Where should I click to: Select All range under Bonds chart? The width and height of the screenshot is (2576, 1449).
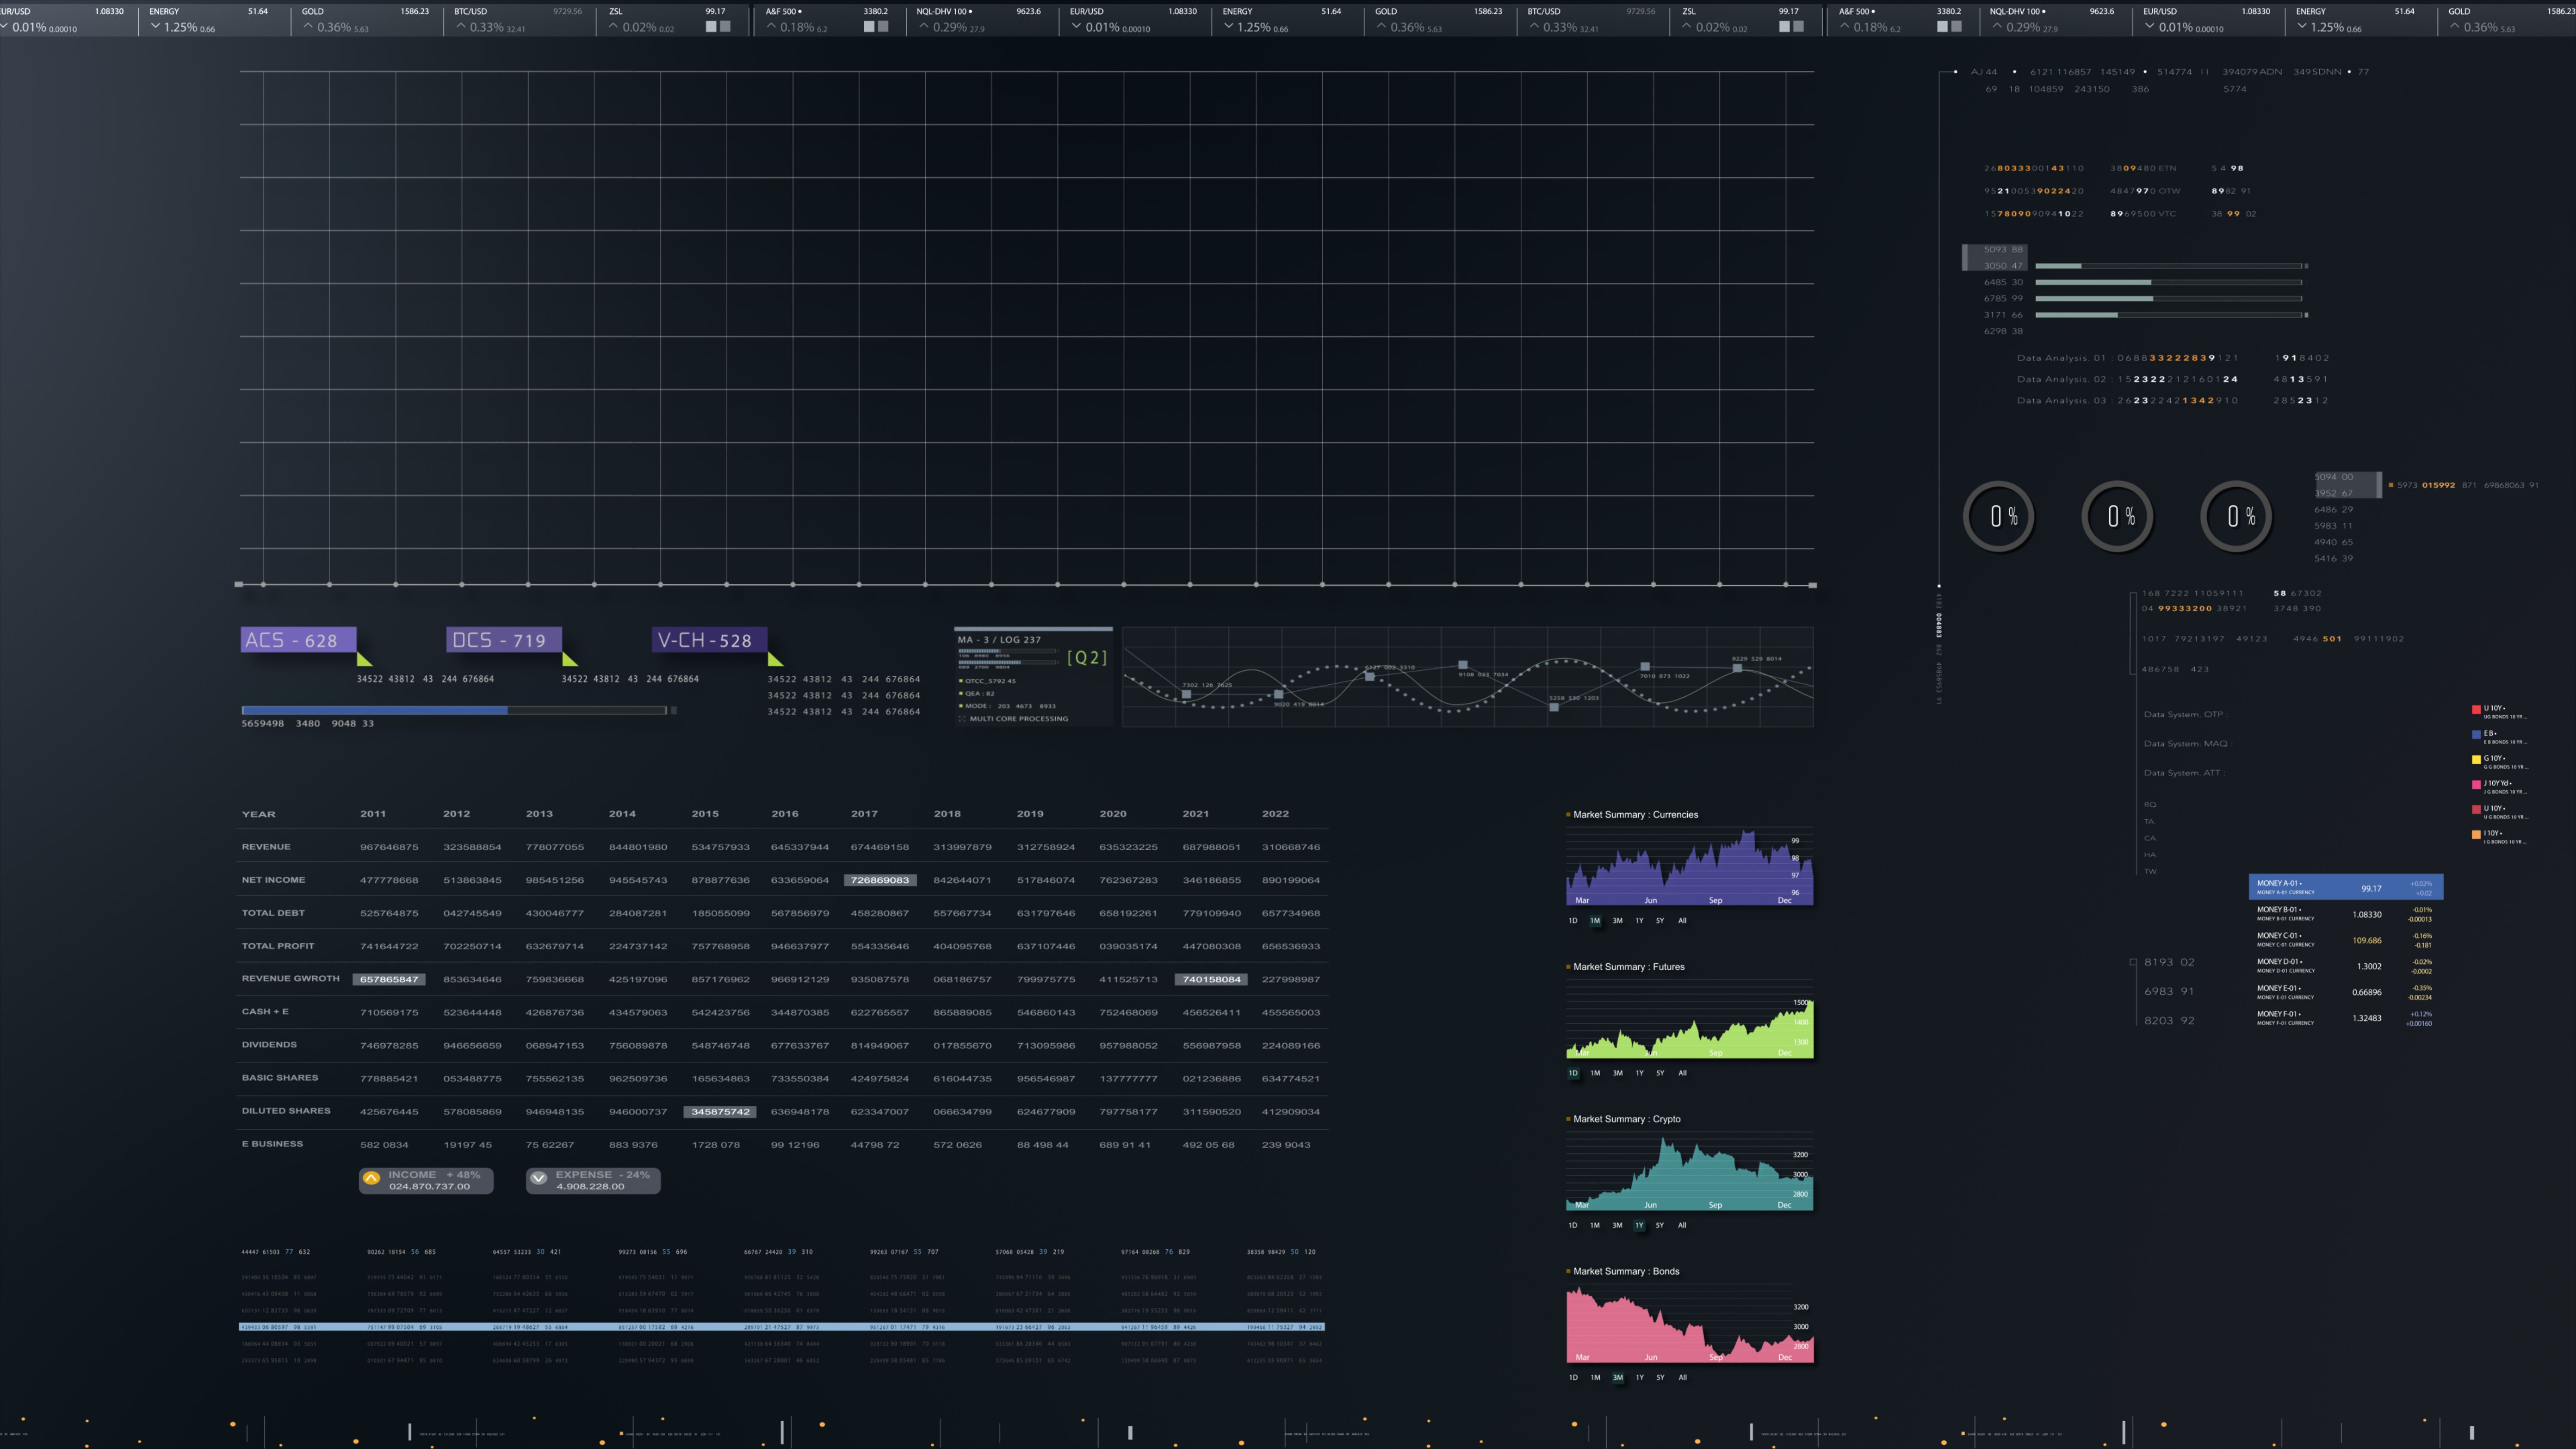[x=1682, y=1377]
